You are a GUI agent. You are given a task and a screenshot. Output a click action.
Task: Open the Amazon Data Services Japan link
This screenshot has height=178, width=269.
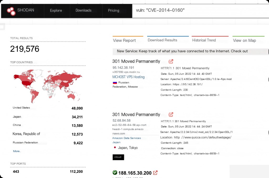coord(127,140)
